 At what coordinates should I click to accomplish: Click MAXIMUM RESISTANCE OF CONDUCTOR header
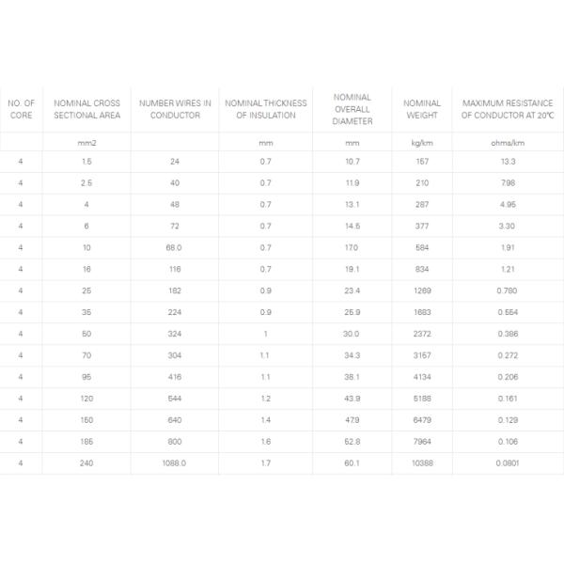point(508,109)
